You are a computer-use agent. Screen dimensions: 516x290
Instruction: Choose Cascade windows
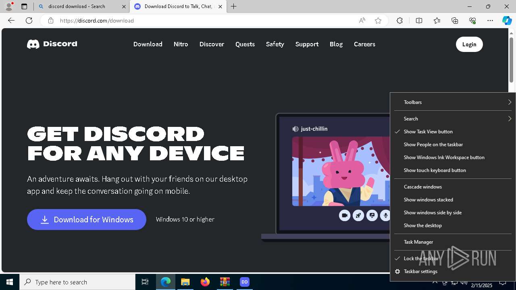[x=453, y=187]
